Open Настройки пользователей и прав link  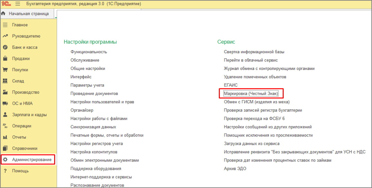(x=102, y=102)
